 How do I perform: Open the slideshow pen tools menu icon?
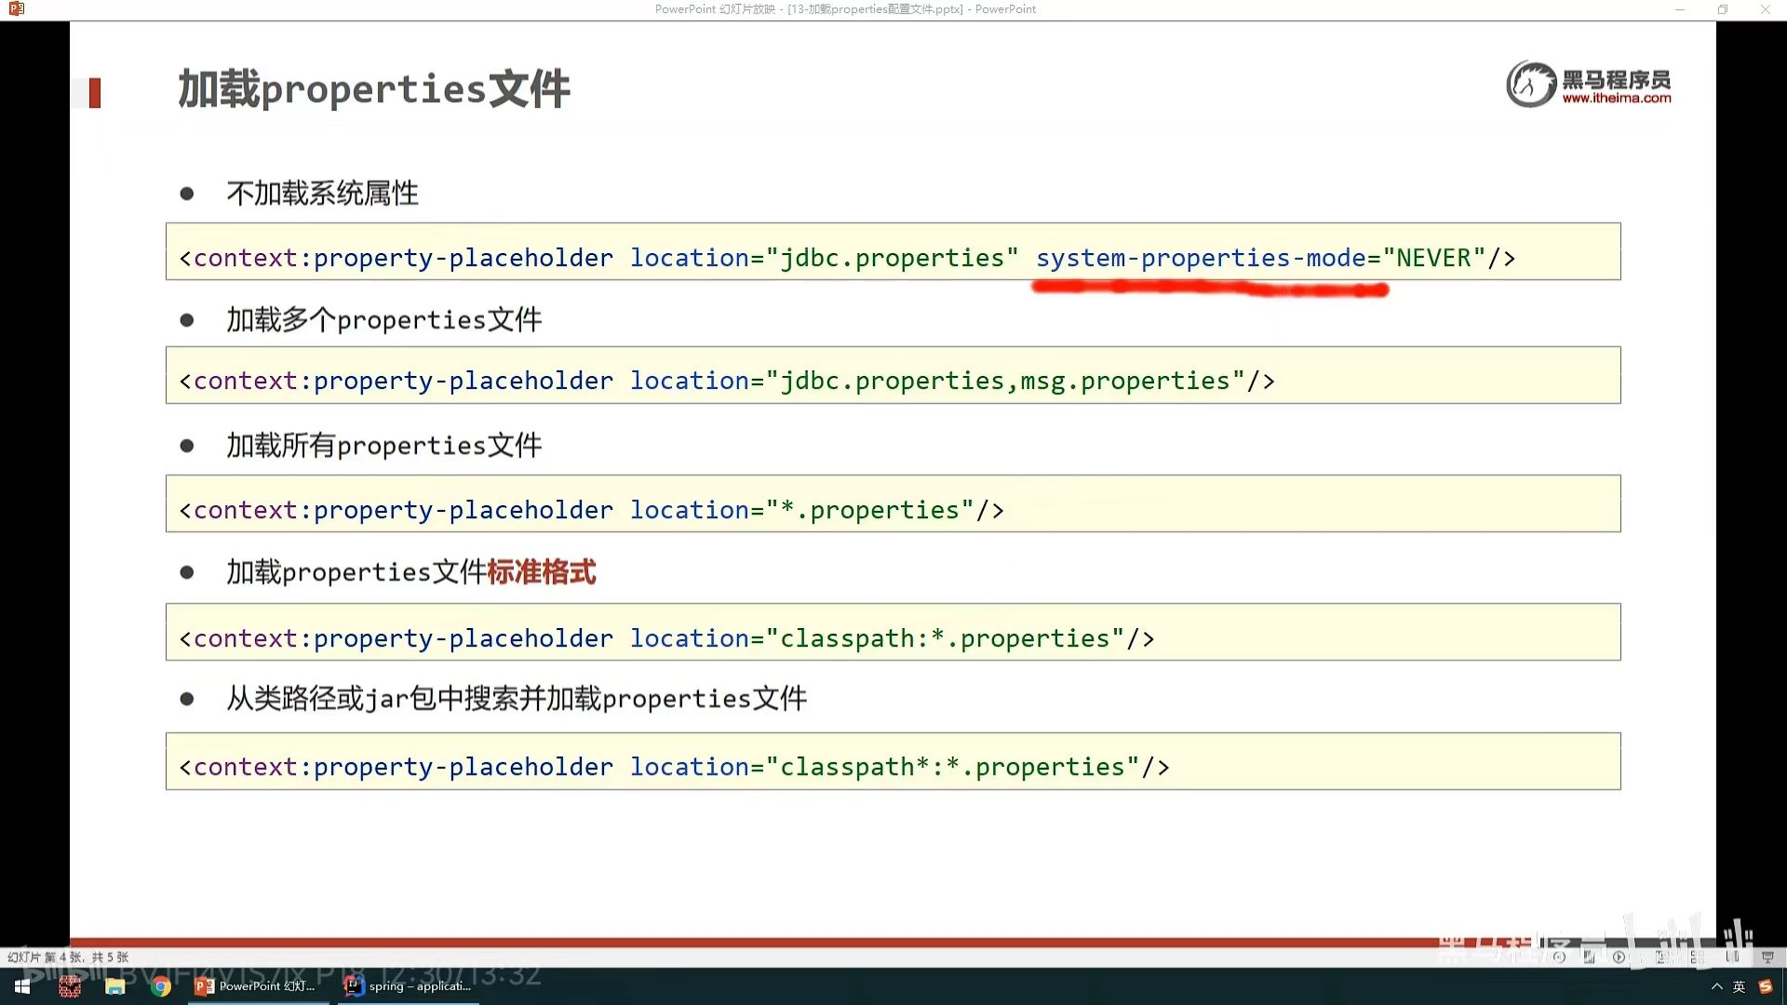pos(1589,957)
